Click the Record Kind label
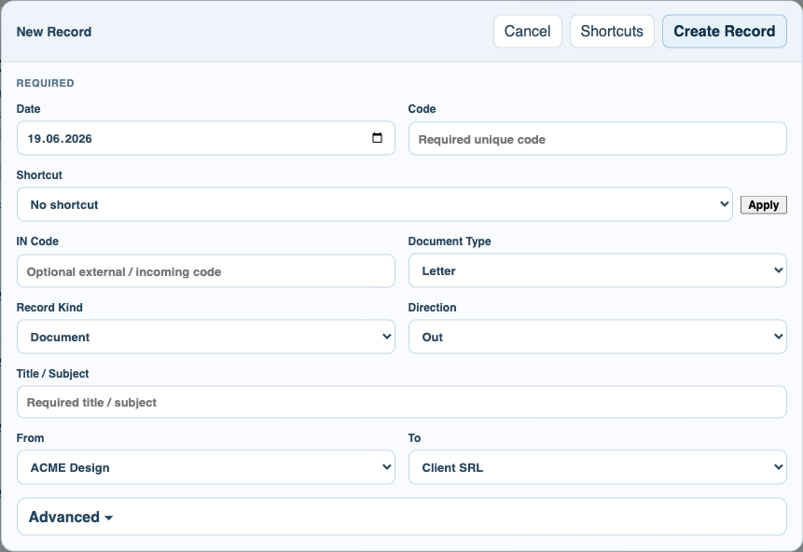The image size is (803, 552). [49, 307]
